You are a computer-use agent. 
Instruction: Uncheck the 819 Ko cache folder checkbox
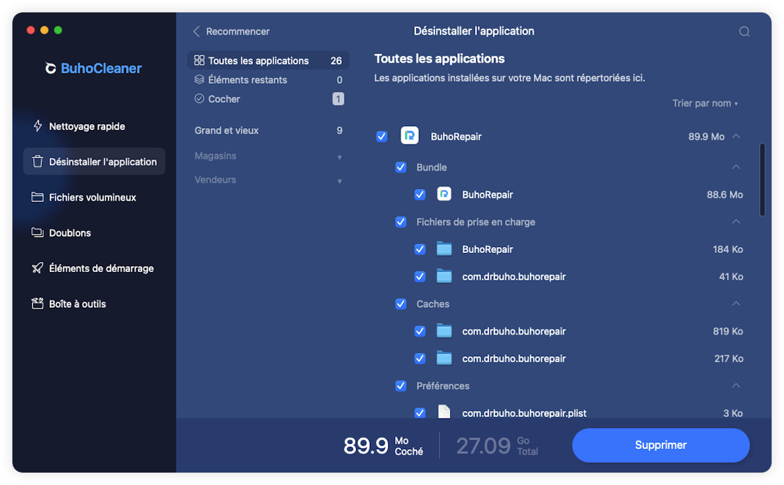[420, 331]
